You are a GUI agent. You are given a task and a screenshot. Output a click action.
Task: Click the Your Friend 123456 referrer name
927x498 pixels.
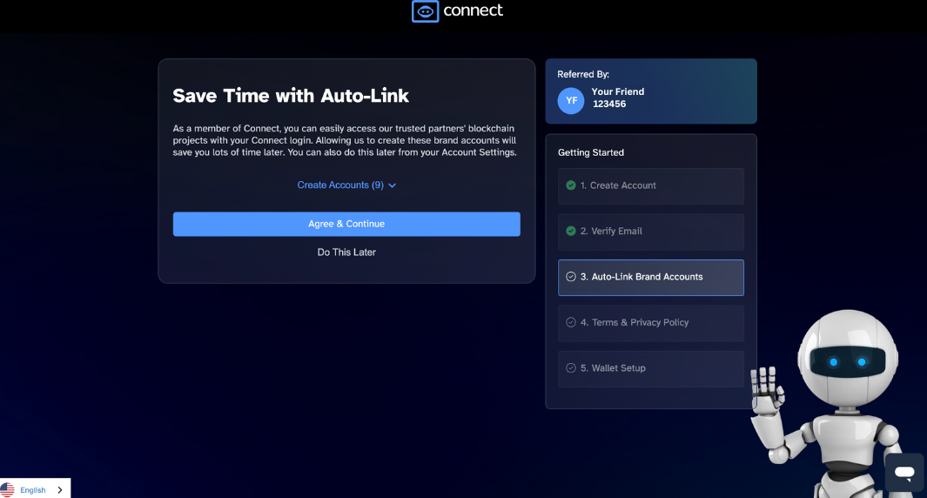coord(618,98)
